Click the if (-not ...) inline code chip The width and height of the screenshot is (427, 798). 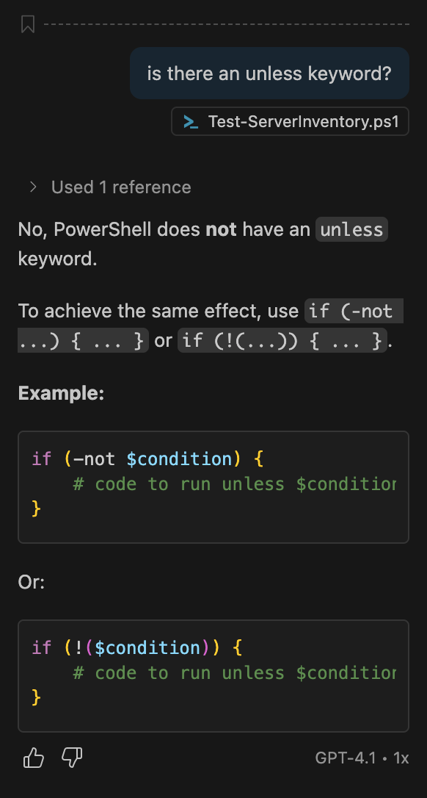354,311
